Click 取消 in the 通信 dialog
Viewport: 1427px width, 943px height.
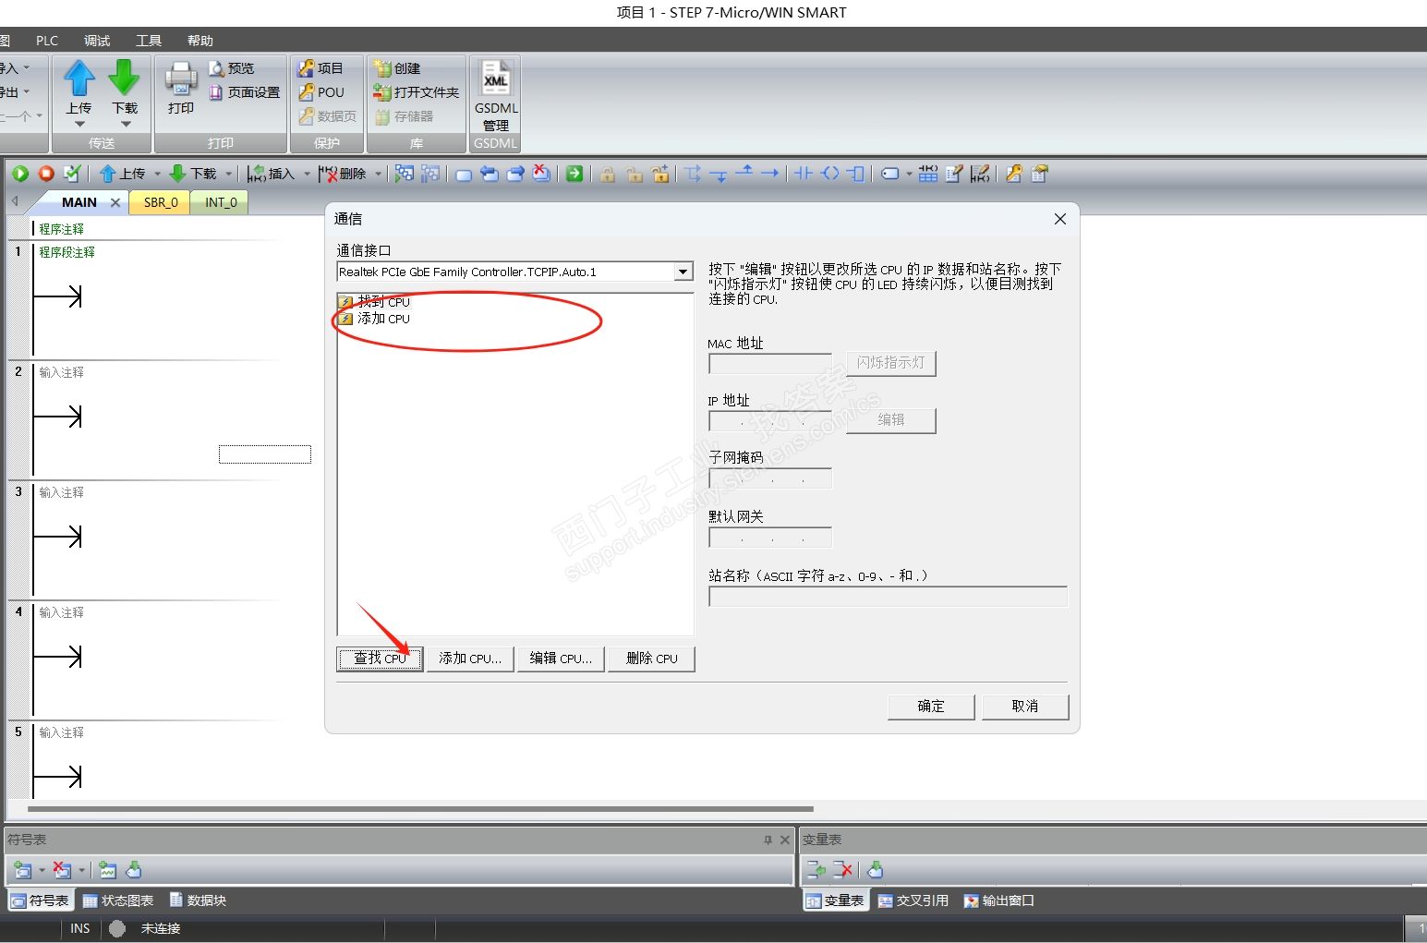click(1025, 707)
